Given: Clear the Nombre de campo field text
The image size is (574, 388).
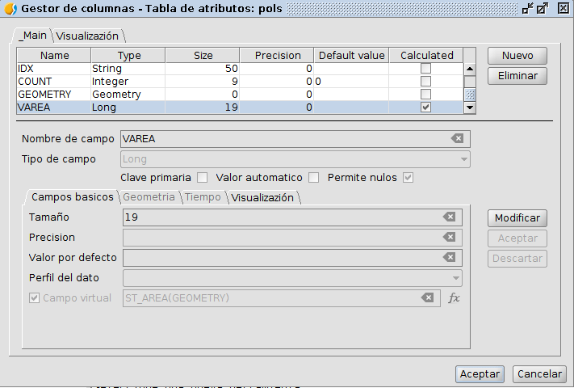Looking at the screenshot, I should click(458, 139).
